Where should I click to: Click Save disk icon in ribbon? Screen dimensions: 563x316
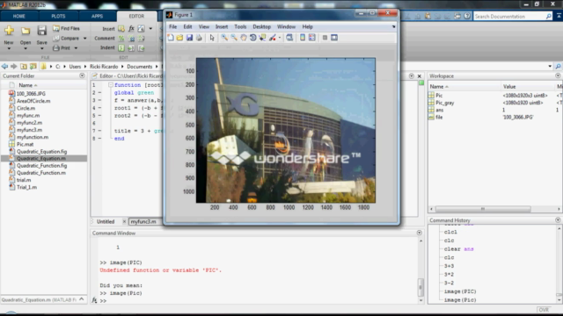[41, 31]
